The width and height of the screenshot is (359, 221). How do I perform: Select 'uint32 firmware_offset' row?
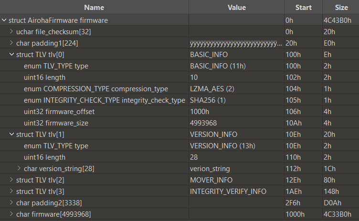(59, 111)
